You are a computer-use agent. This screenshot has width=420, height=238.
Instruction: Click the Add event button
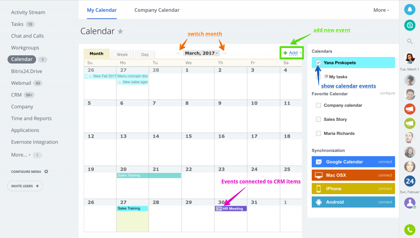click(292, 53)
